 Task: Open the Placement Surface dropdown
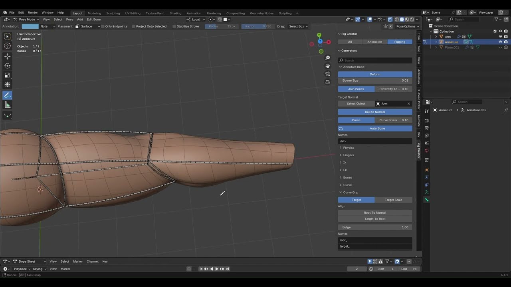(87, 26)
